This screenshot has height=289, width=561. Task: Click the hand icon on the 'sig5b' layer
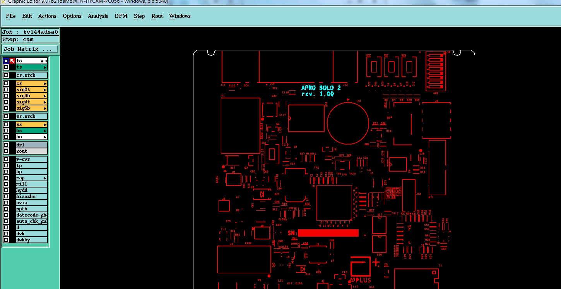[45, 108]
